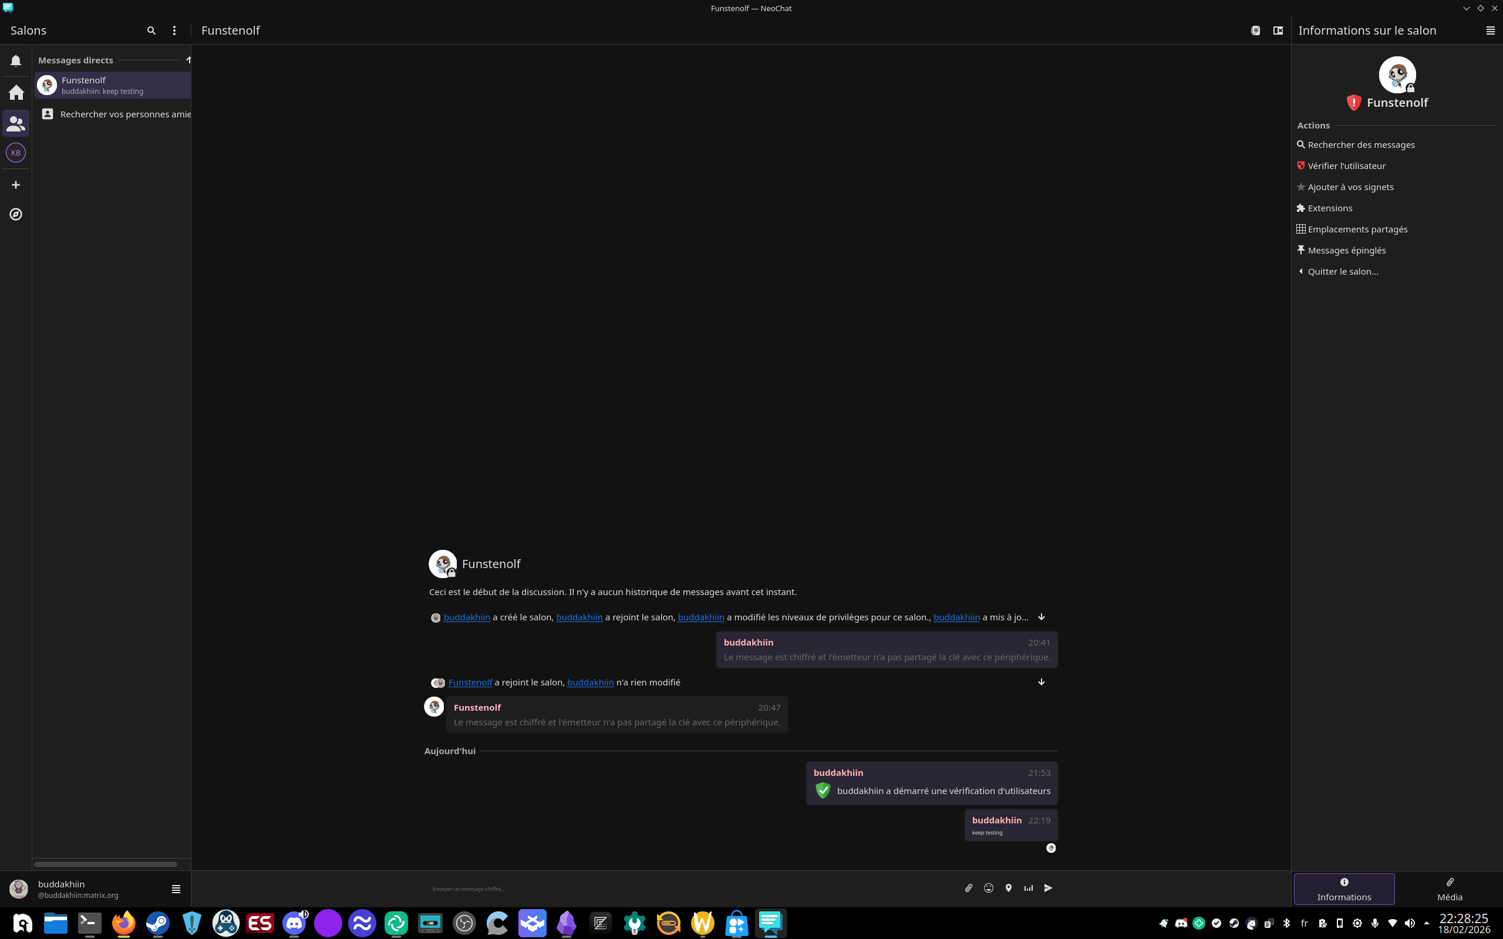Select Vérifier l'utilisateur action
1503x939 pixels.
click(1346, 166)
